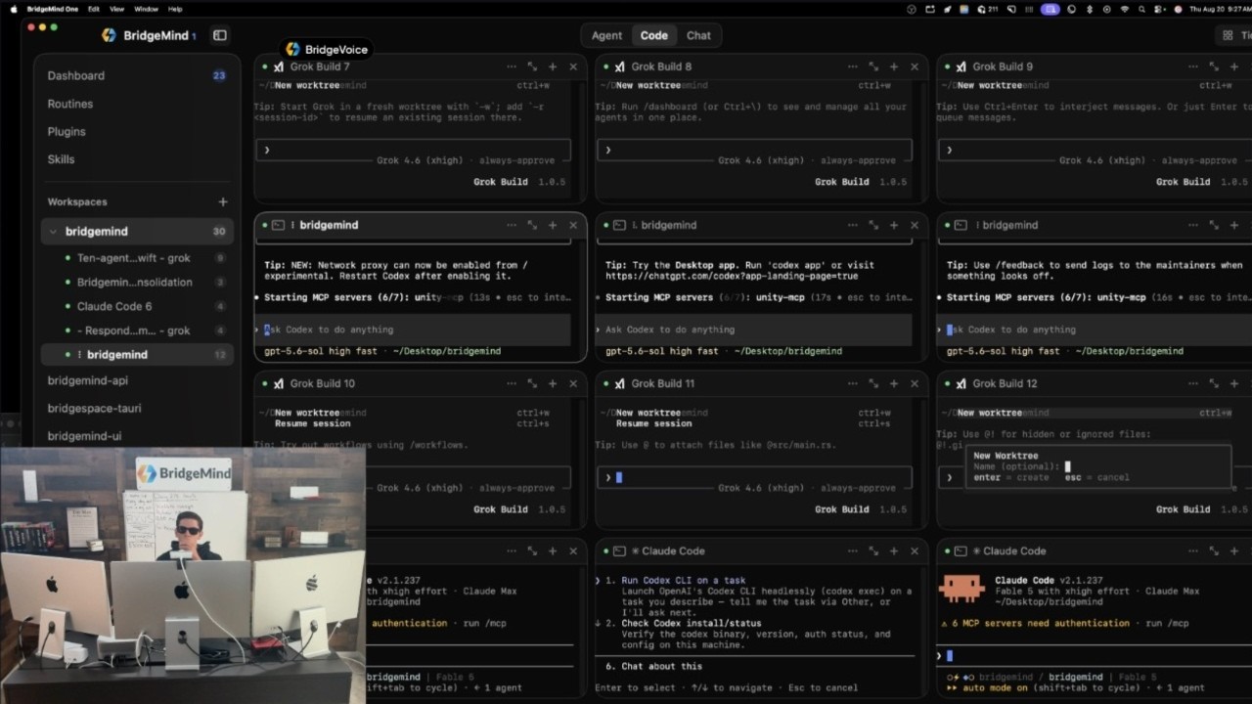Open more options for Grok Build 10 pane
The width and height of the screenshot is (1252, 704).
point(511,383)
